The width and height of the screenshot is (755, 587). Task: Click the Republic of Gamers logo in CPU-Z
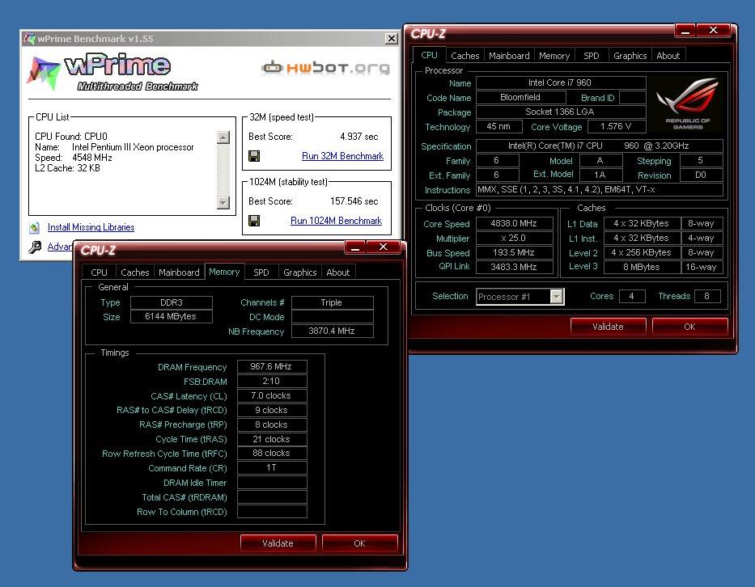687,103
